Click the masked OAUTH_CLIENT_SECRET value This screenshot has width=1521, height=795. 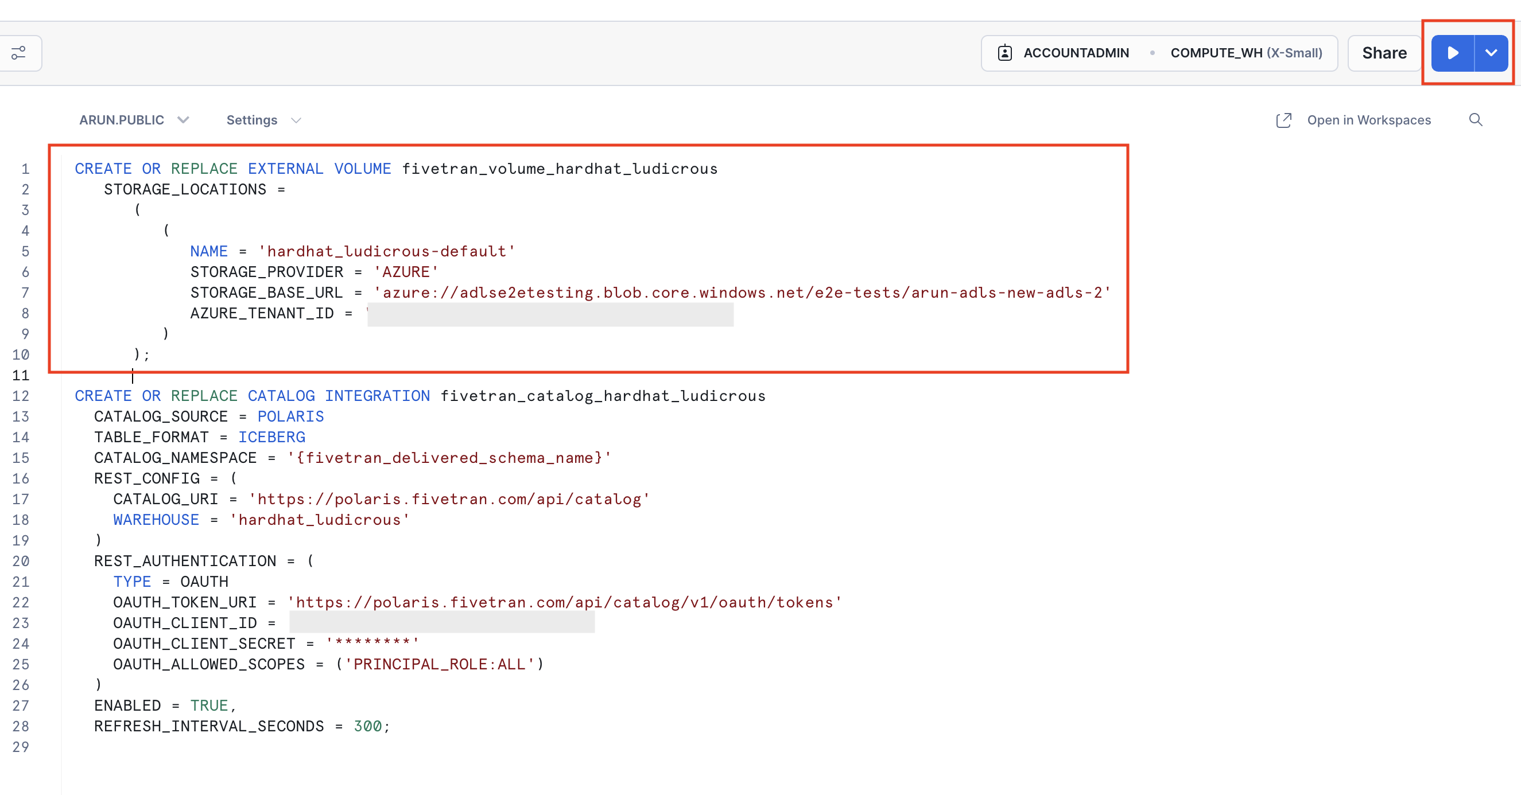click(373, 643)
